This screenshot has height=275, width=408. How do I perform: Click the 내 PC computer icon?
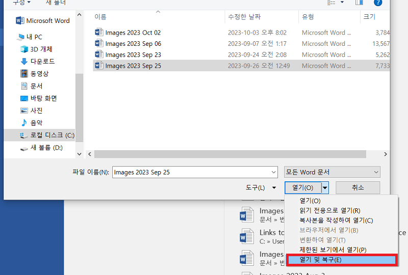[20, 37]
